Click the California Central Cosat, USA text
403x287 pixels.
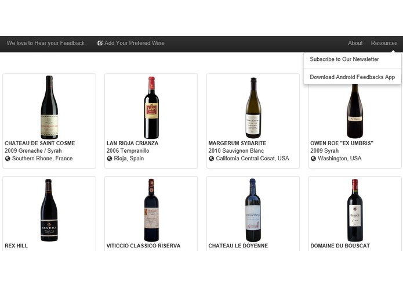pos(252,159)
